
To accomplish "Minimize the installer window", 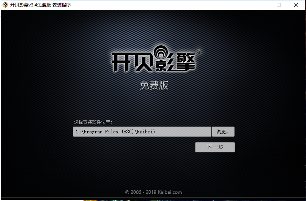I will point(261,5).
